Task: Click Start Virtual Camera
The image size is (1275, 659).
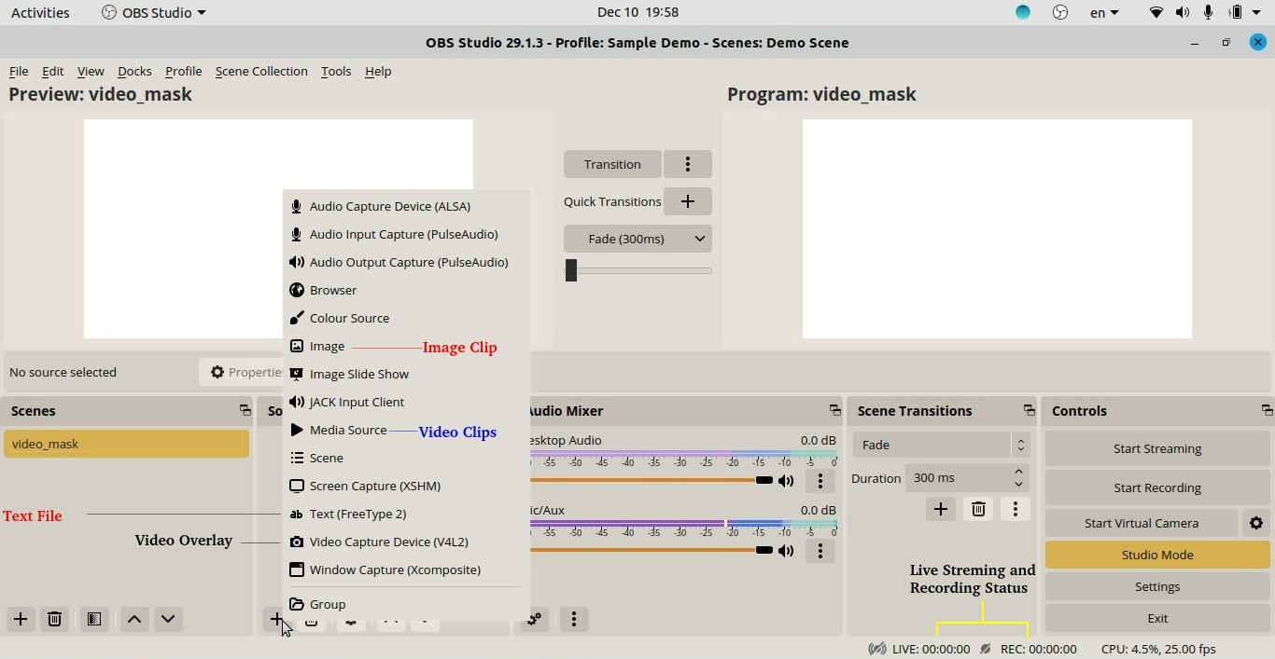Action: click(x=1142, y=523)
